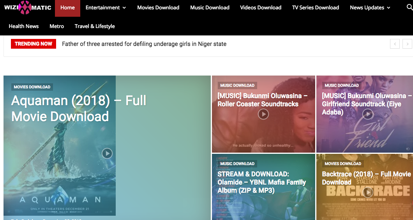Screen dimensions: 413x220
Task: Expand the News Updates dropdown menu
Action: click(370, 8)
